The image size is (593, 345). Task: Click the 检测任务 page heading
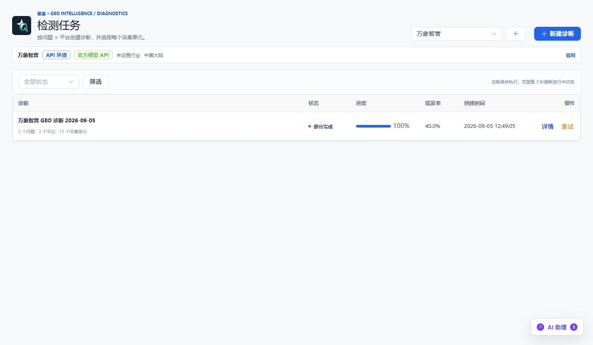pyautogui.click(x=59, y=25)
